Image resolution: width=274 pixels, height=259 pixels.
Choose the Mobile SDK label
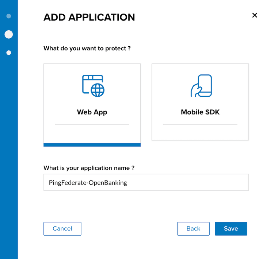click(x=200, y=112)
